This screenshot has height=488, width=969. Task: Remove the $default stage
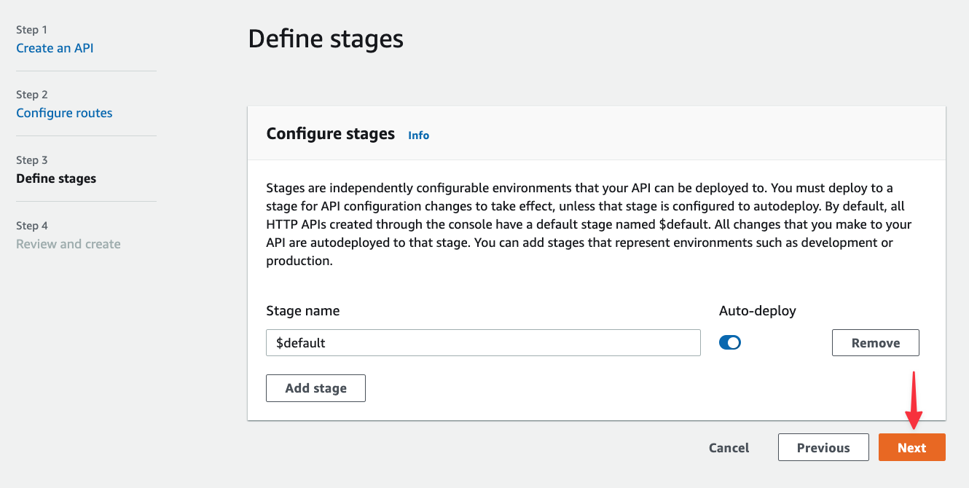(875, 343)
